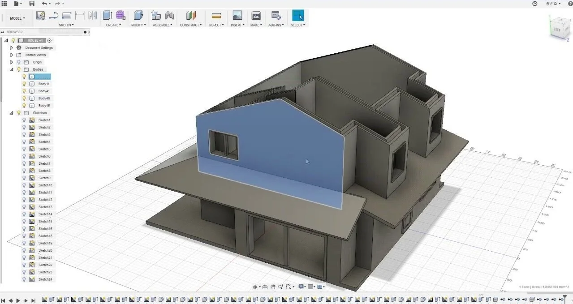The width and height of the screenshot is (573, 304).
Task: Open the Viewports dropdown
Action: 321,287
